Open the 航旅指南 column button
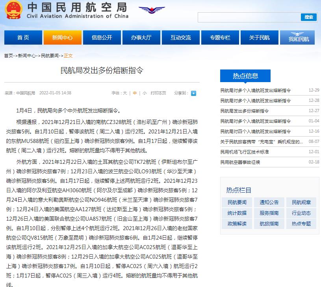 point(269,224)
